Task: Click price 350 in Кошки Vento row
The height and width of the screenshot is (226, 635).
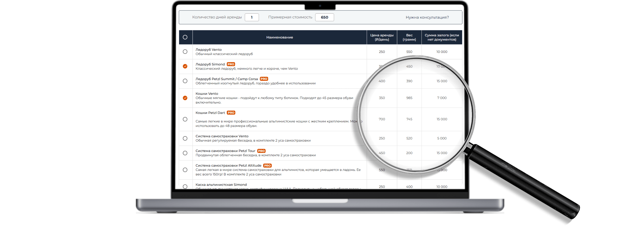Action: 382,98
